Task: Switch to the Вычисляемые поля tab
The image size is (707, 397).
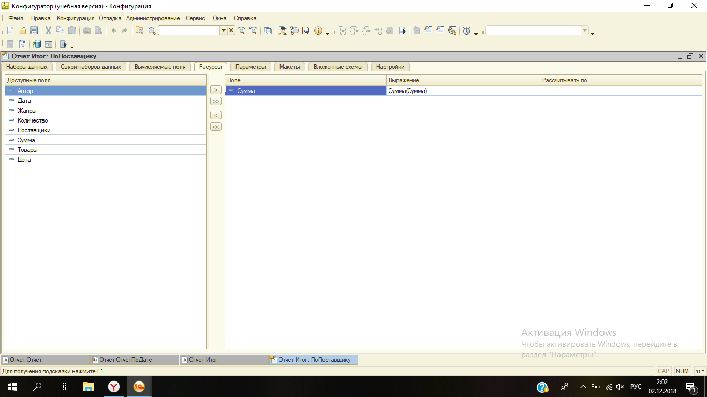Action: pyautogui.click(x=160, y=67)
